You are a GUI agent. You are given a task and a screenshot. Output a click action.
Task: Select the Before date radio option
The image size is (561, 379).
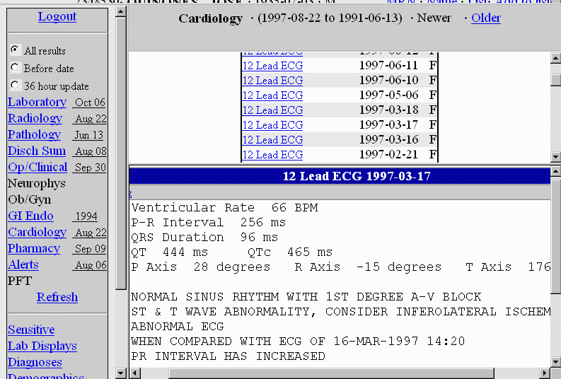coord(16,68)
